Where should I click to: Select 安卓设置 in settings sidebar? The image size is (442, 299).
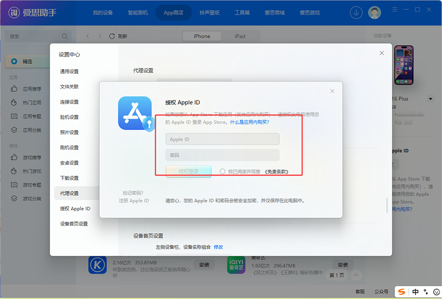click(x=69, y=163)
